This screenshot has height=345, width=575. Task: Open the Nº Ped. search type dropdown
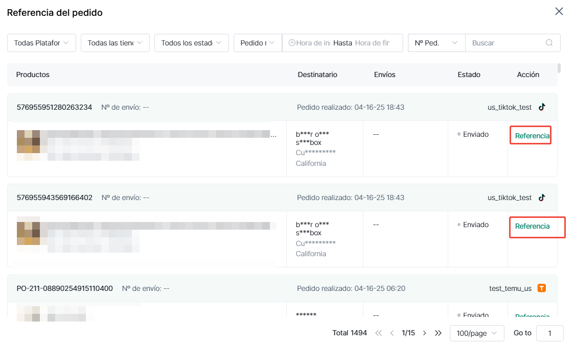click(x=436, y=43)
